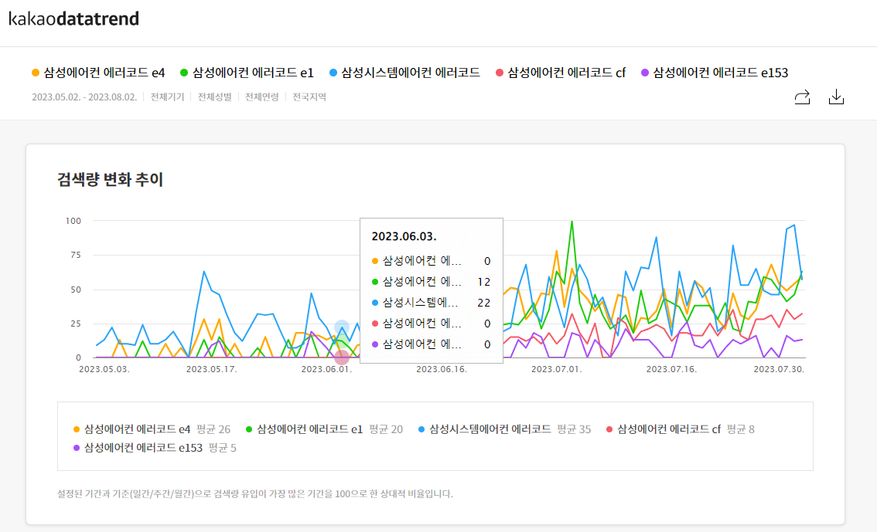Click the y-axis label 50
The image size is (877, 532).
[x=76, y=290]
